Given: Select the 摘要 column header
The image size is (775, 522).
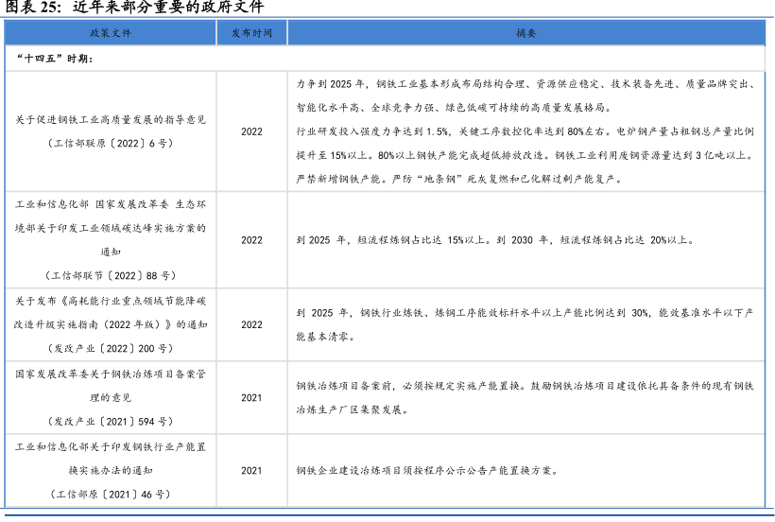Looking at the screenshot, I should point(525,33).
